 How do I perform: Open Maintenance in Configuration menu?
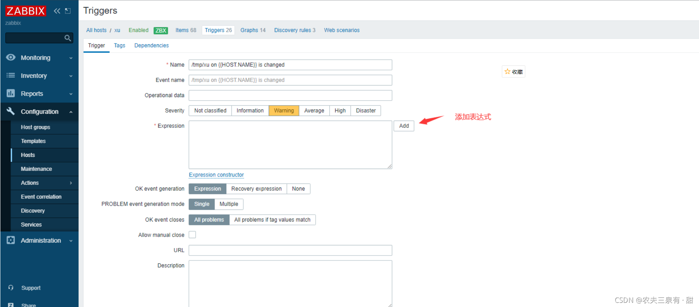click(45, 169)
